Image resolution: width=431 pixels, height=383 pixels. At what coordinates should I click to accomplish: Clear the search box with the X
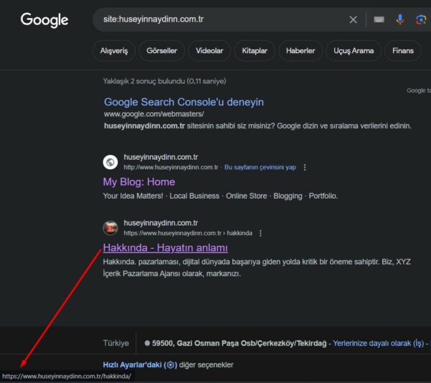[353, 19]
